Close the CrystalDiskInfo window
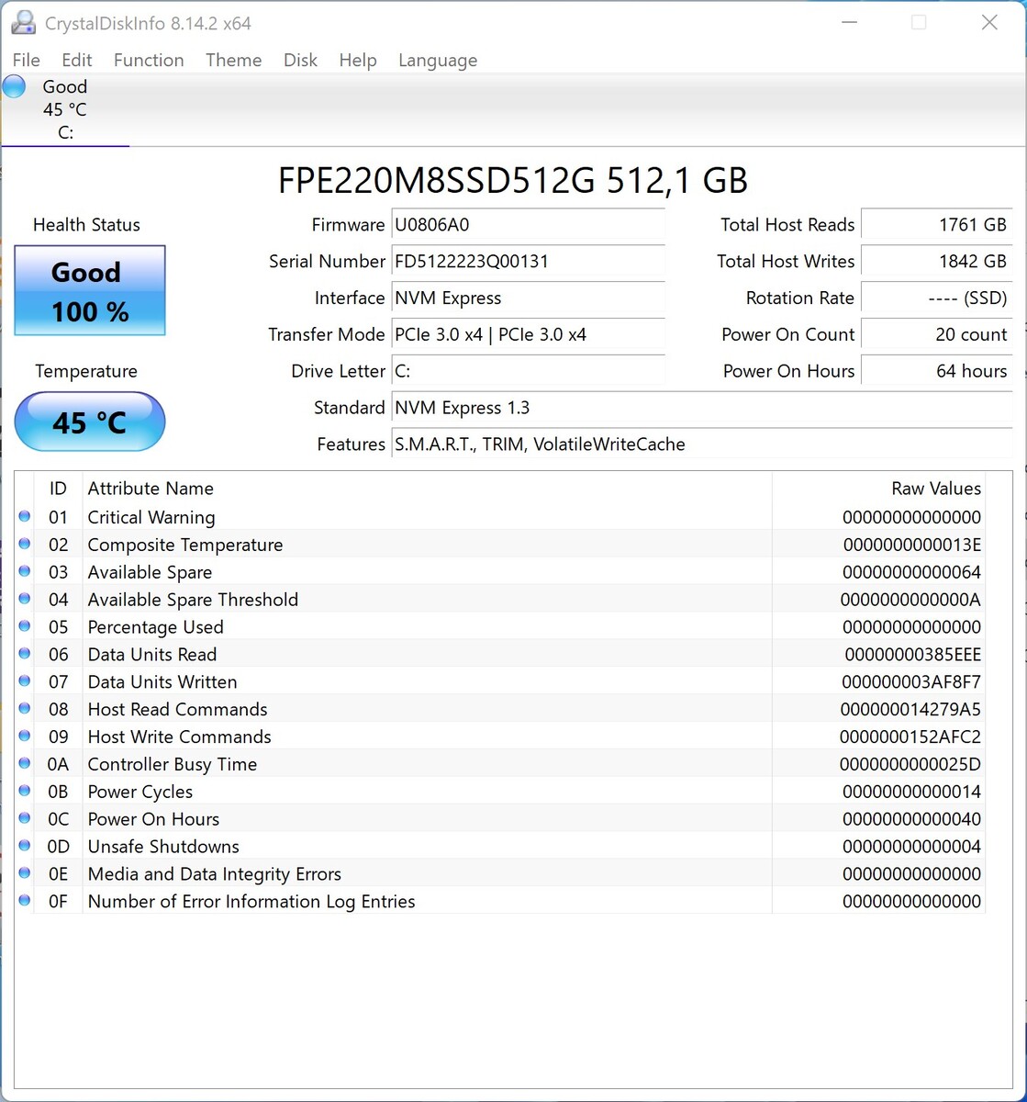 point(989,23)
